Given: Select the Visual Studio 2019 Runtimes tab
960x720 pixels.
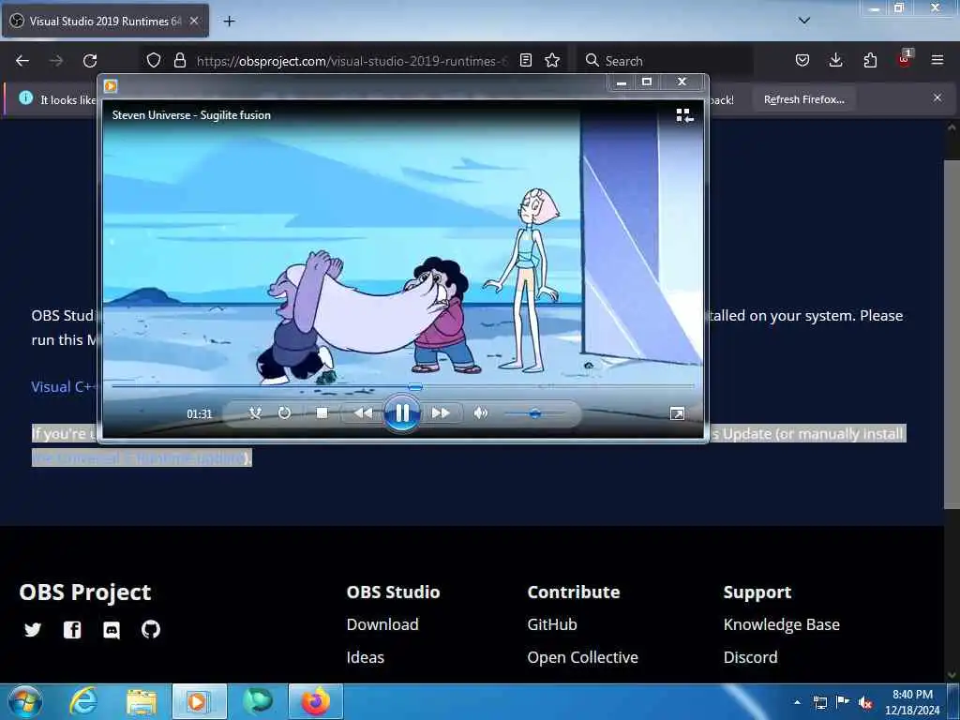Looking at the screenshot, I should tap(105, 21).
